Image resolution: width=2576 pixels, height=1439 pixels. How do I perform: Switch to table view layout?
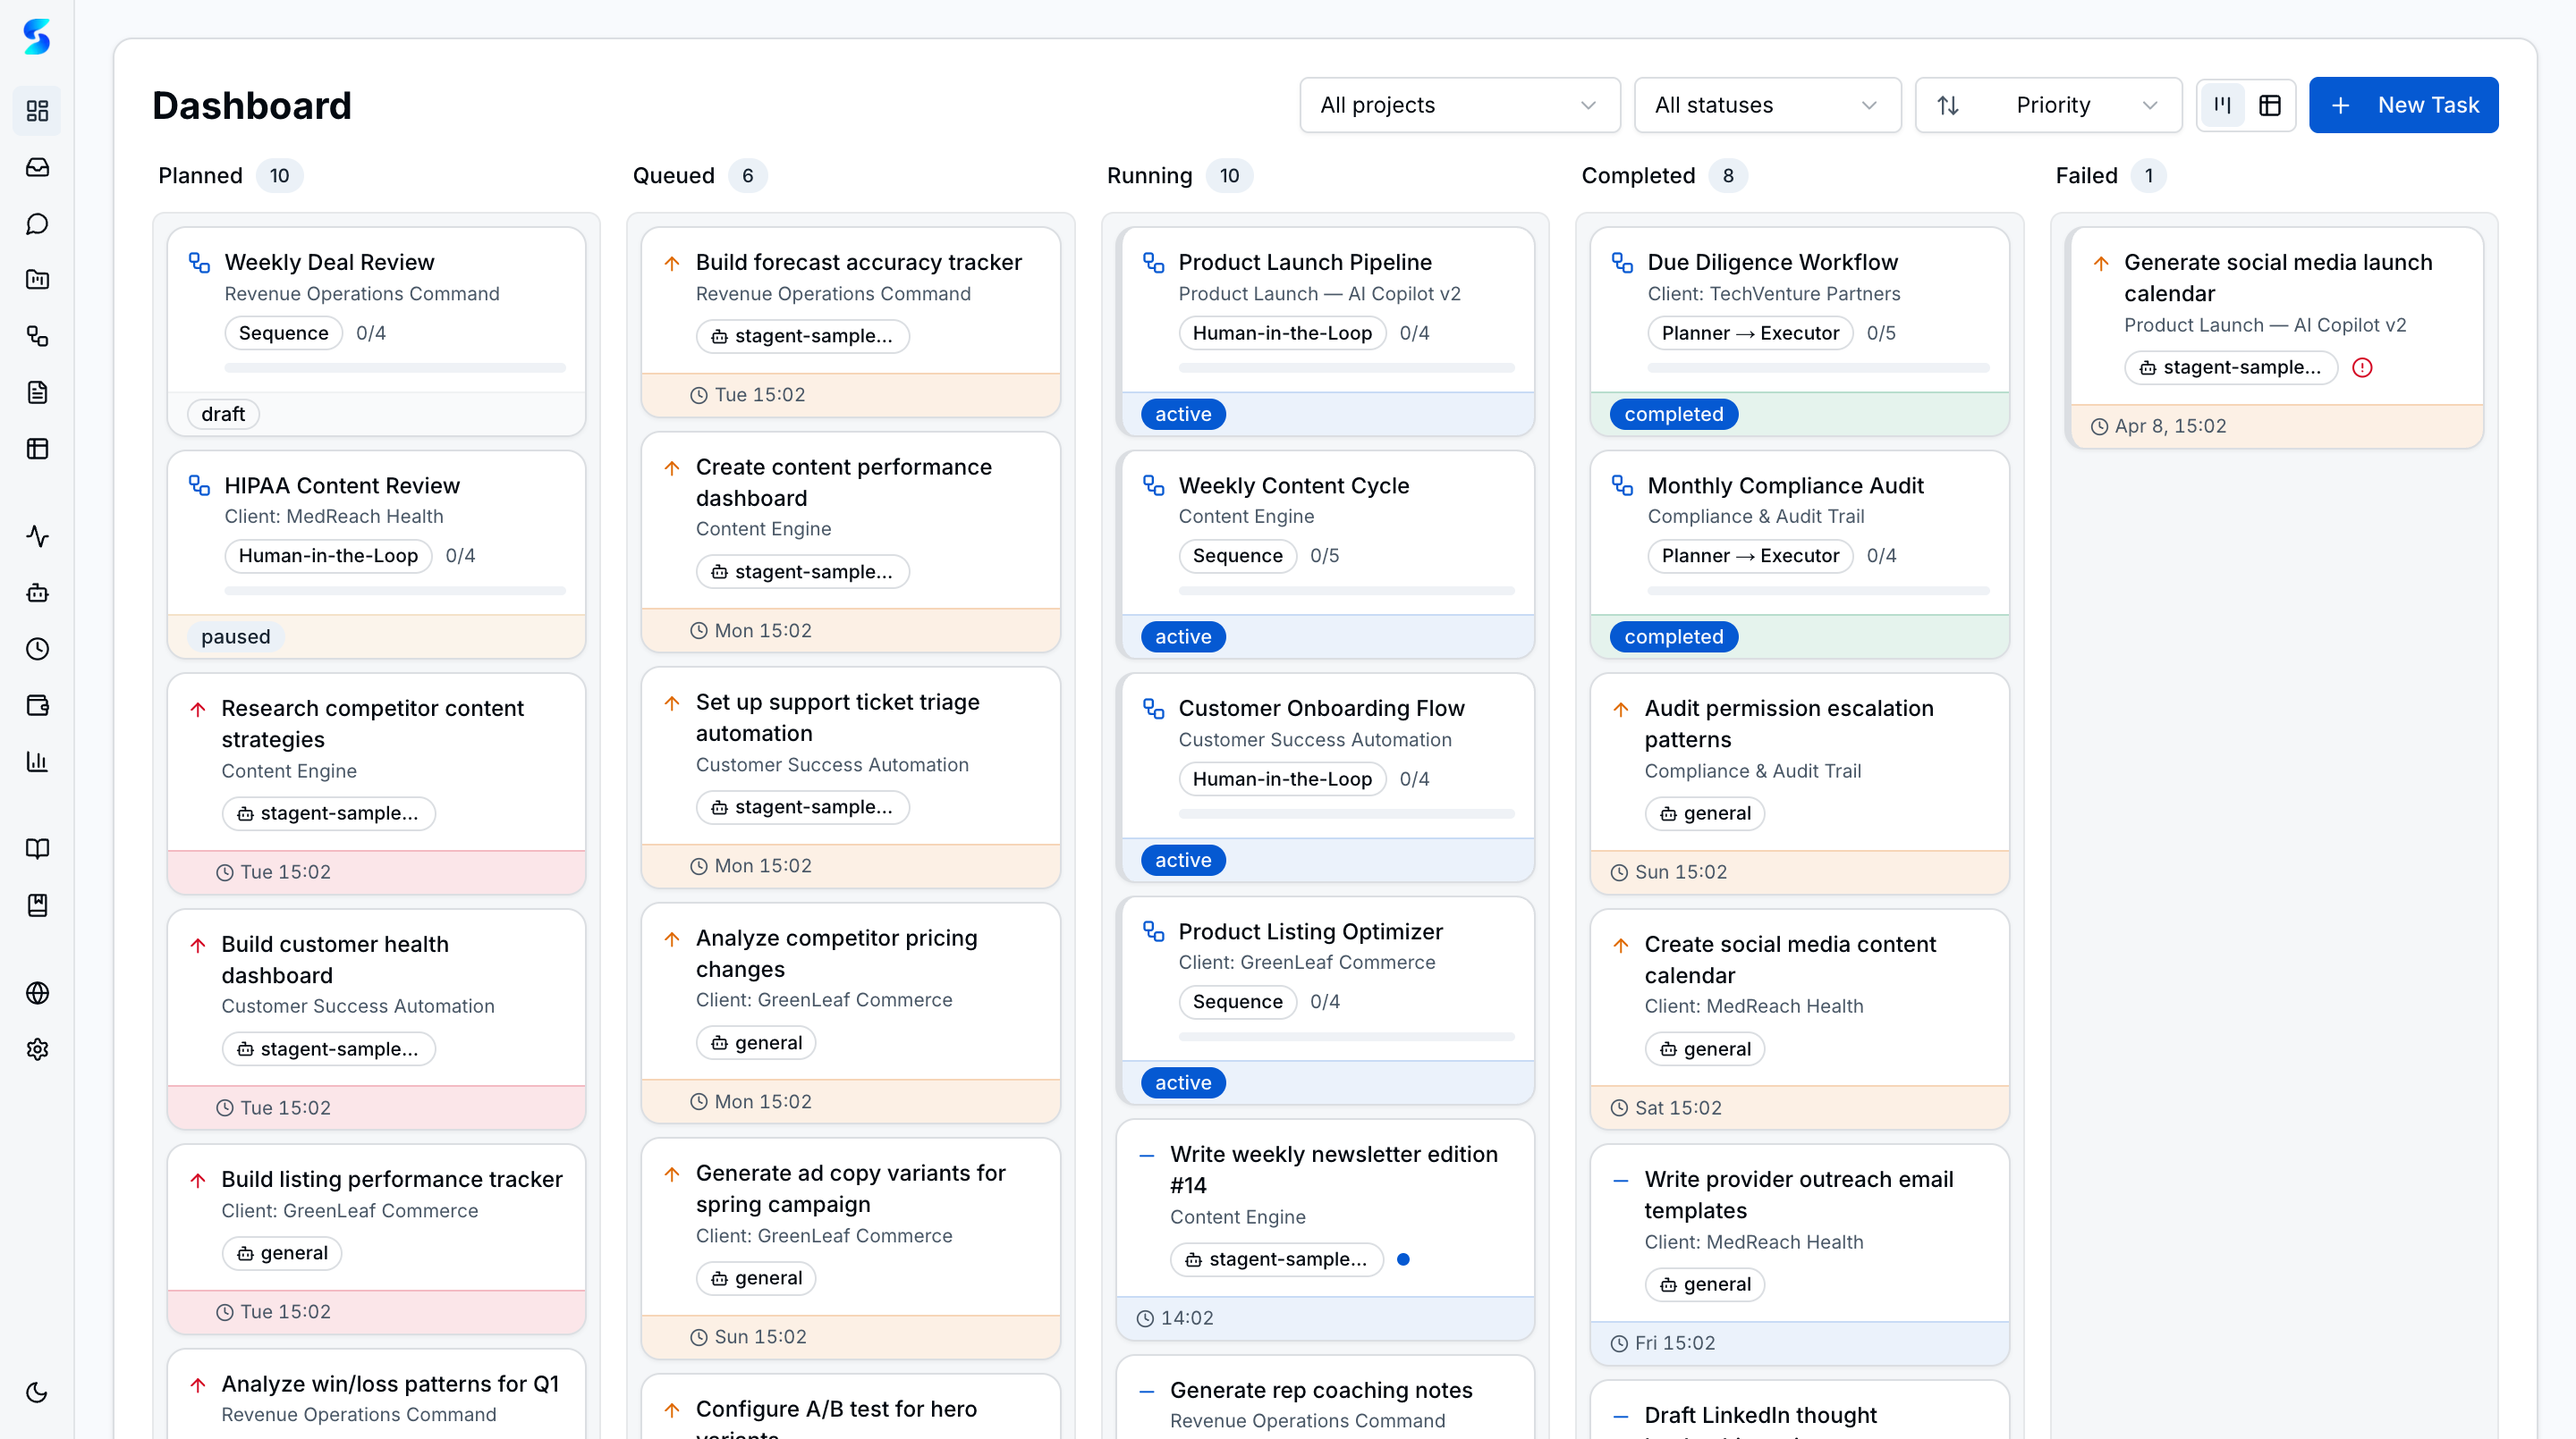pos(2270,105)
